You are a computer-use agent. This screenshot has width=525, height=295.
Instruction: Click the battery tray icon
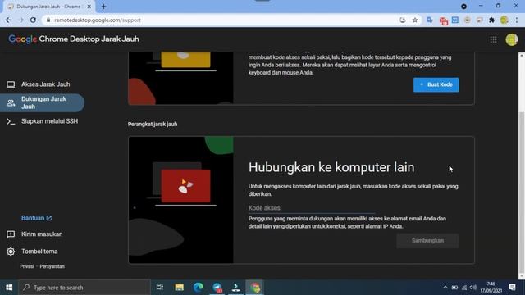point(454,288)
